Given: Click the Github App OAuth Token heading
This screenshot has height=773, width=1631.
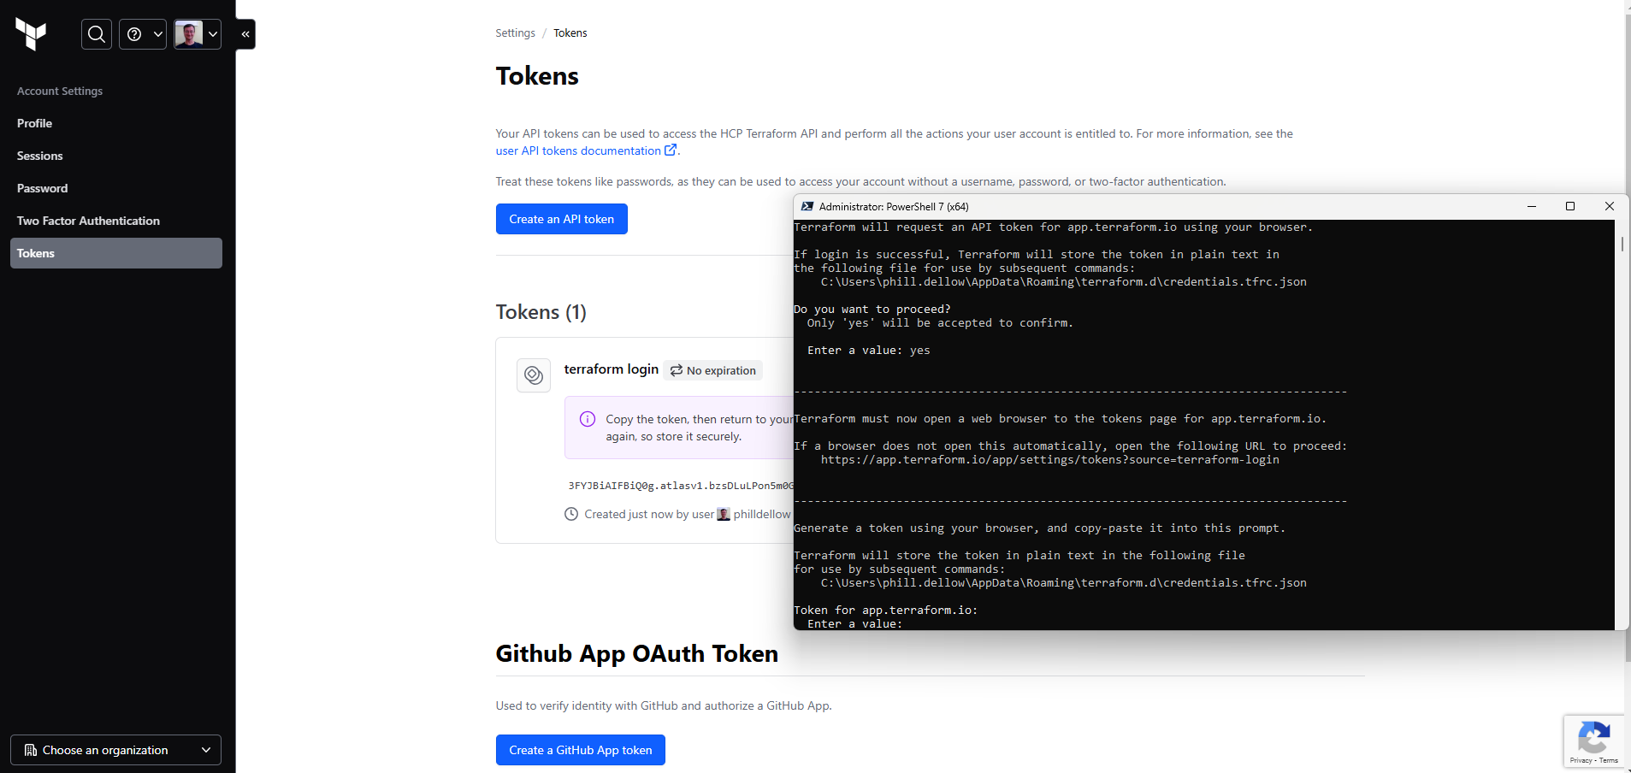Looking at the screenshot, I should coord(637,654).
